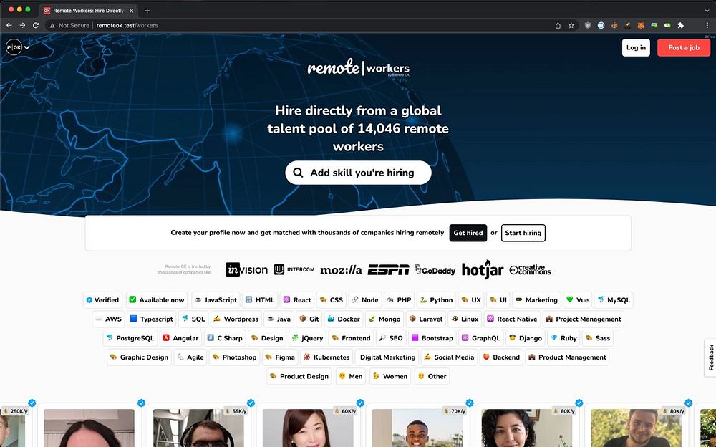716x447 pixels.
Task: Select the PHP skill tag
Action: coord(399,300)
